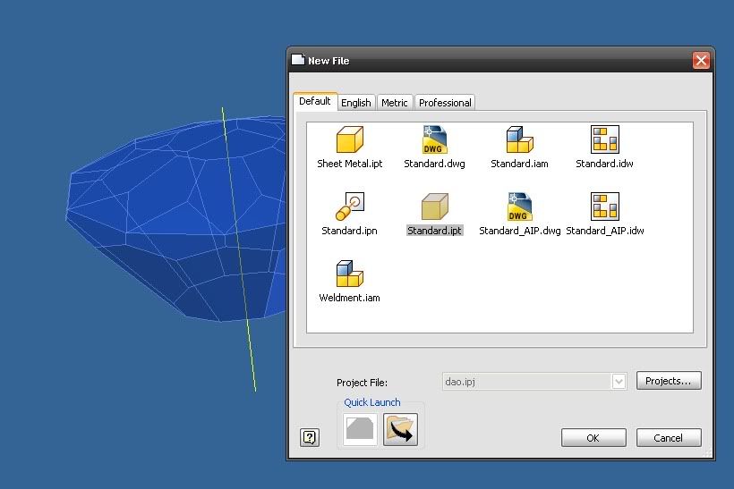Select the Standard_AIP.idw template icon
The image size is (734, 489).
coord(605,207)
